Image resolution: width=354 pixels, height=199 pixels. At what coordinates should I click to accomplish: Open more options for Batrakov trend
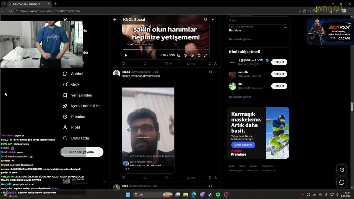coord(285,27)
